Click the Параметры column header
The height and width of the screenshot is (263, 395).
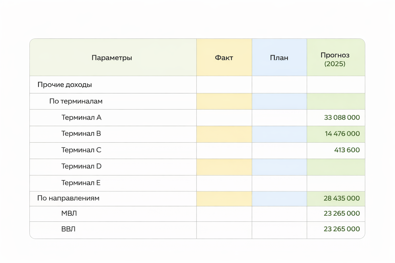(112, 58)
